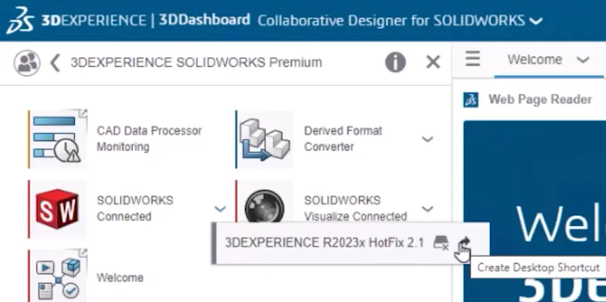606x302 pixels.
Task: Click the 3DDashboard title in header
Action: pyautogui.click(x=205, y=20)
